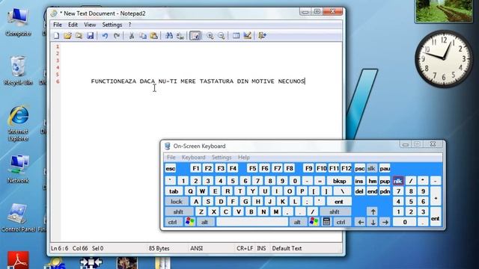The width and height of the screenshot is (479, 269).
Task: Click the psc print screen key
Action: pyautogui.click(x=359, y=168)
